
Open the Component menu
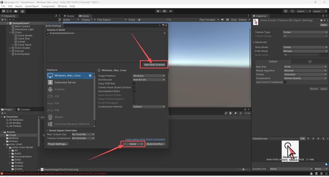pos(48,6)
